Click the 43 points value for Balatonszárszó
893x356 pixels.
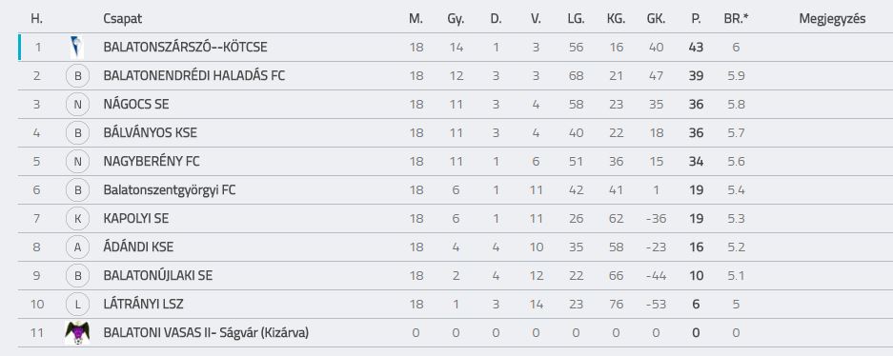pyautogui.click(x=696, y=48)
